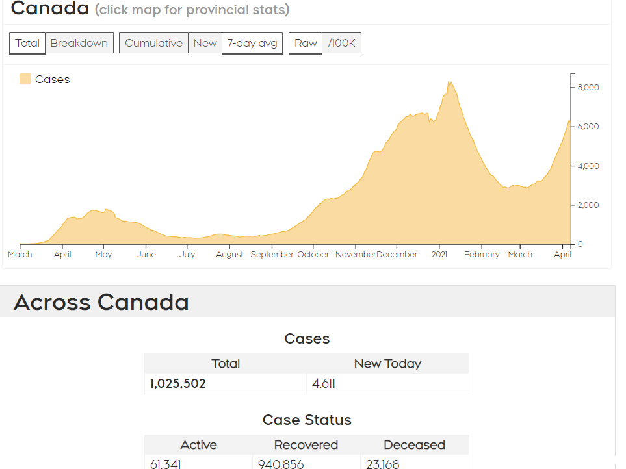This screenshot has width=626, height=469.
Task: Switch to Breakdown view
Action: click(x=79, y=43)
